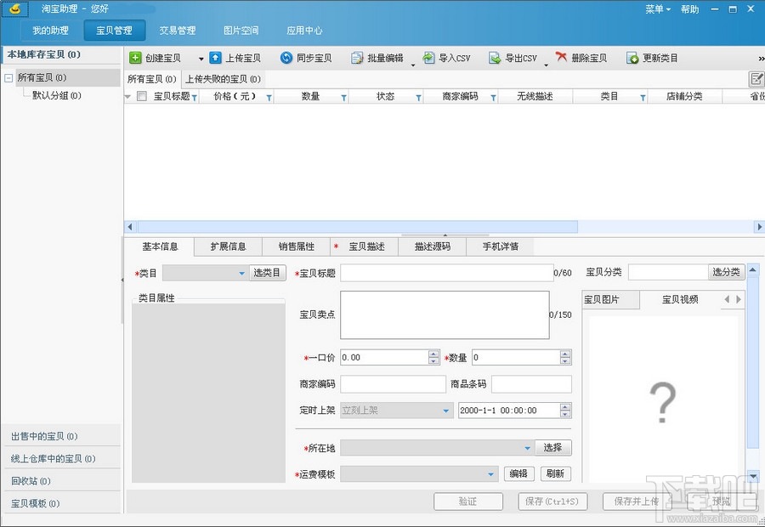Click the 宝贝卖点 text area

tap(445, 314)
